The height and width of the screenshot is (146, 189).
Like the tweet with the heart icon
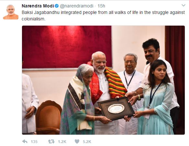[77, 141]
